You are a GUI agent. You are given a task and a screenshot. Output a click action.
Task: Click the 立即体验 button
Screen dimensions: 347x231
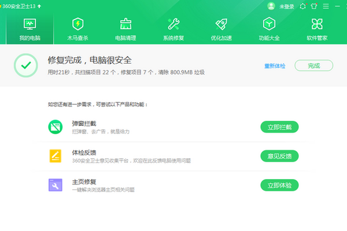coord(279,185)
